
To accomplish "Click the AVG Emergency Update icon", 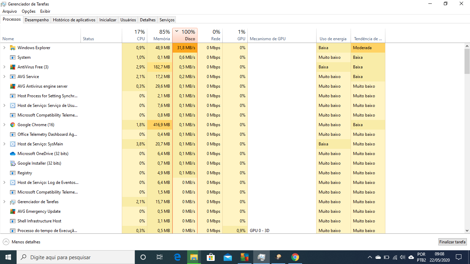I will click(x=13, y=211).
